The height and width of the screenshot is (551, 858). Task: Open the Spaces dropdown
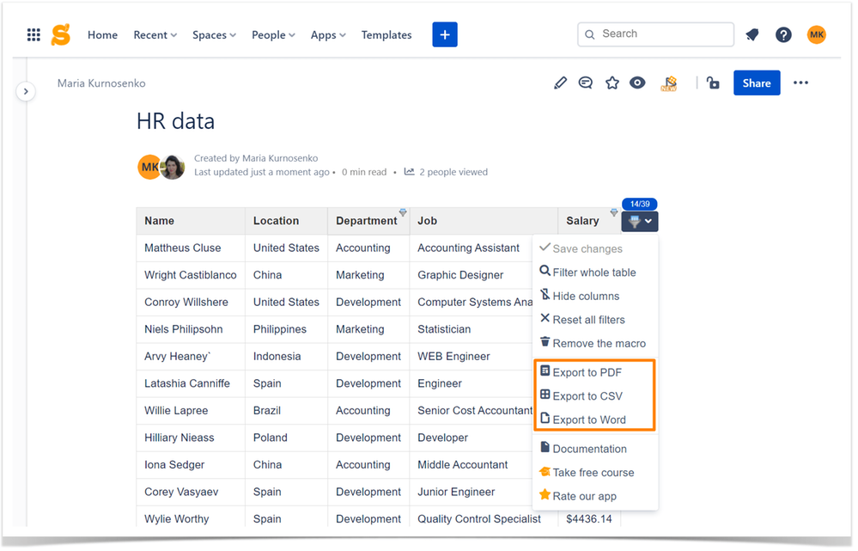click(x=213, y=35)
